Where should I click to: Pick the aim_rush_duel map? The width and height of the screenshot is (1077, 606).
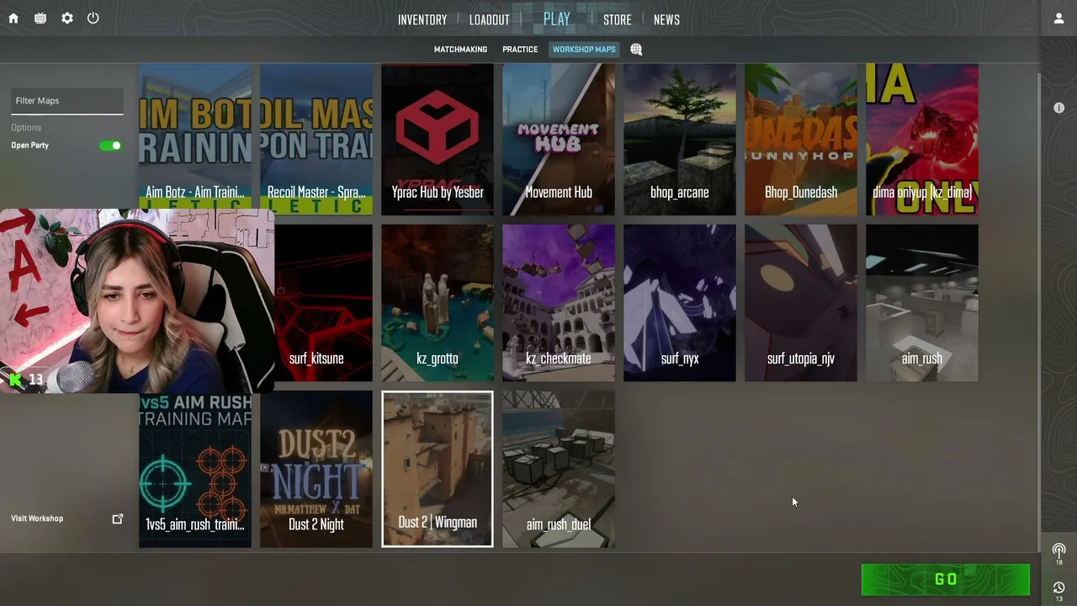tap(559, 470)
